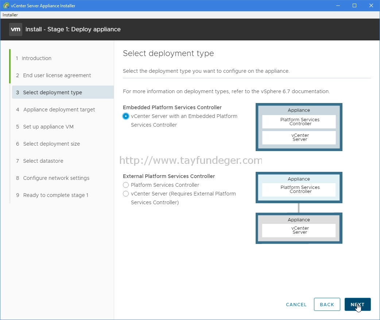The image size is (380, 320).
Task: Click the Select deployment type heading
Action: 168,53
